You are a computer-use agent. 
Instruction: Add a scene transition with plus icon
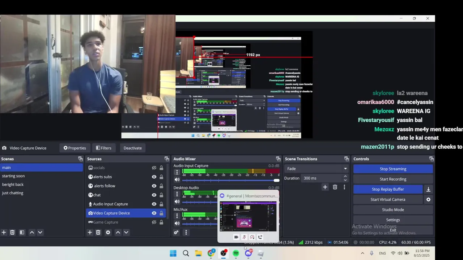pos(325,187)
